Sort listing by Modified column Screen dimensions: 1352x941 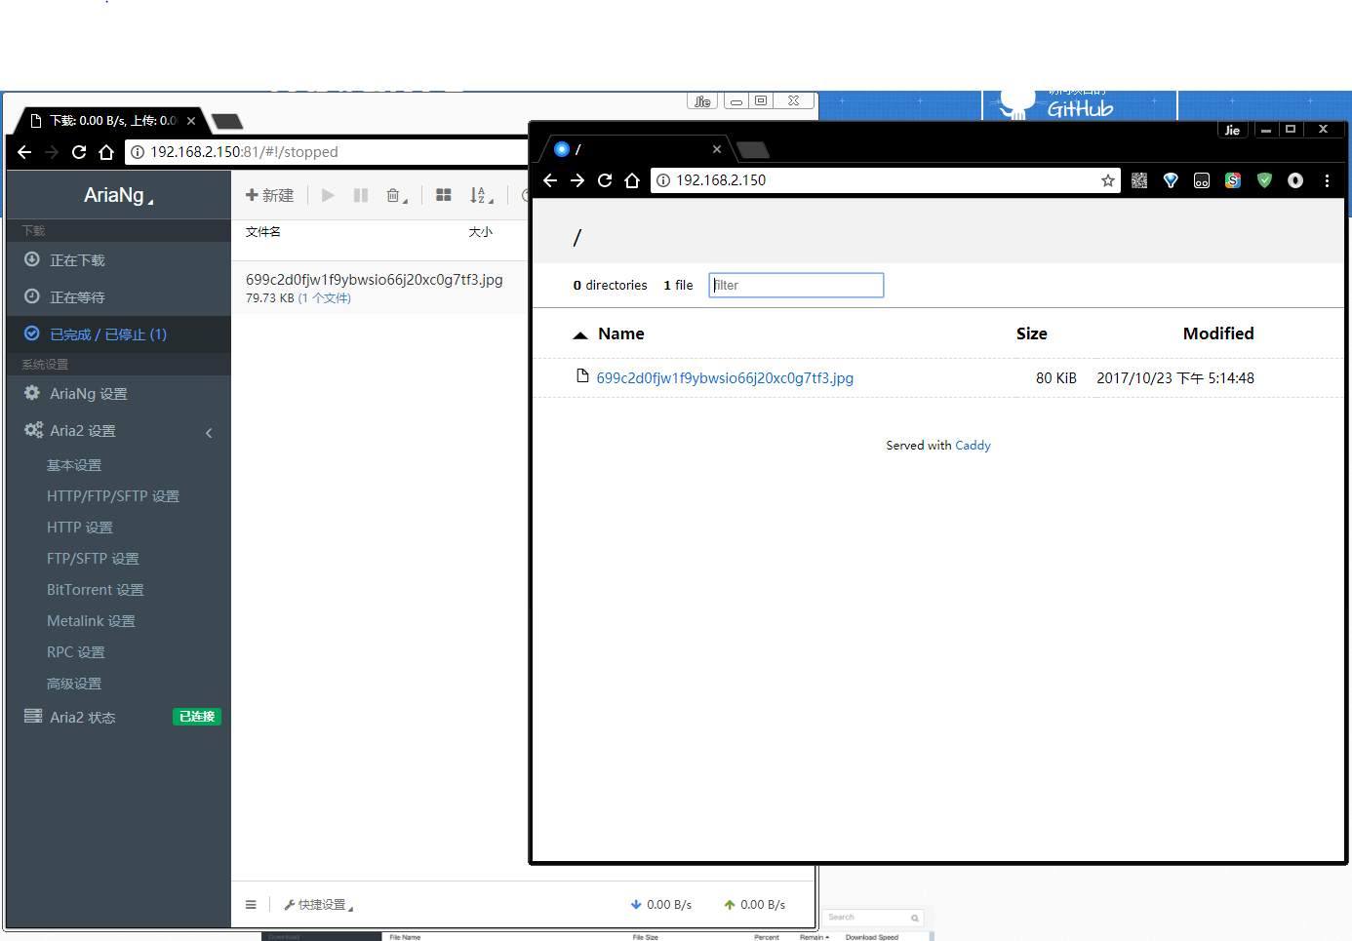(x=1218, y=333)
